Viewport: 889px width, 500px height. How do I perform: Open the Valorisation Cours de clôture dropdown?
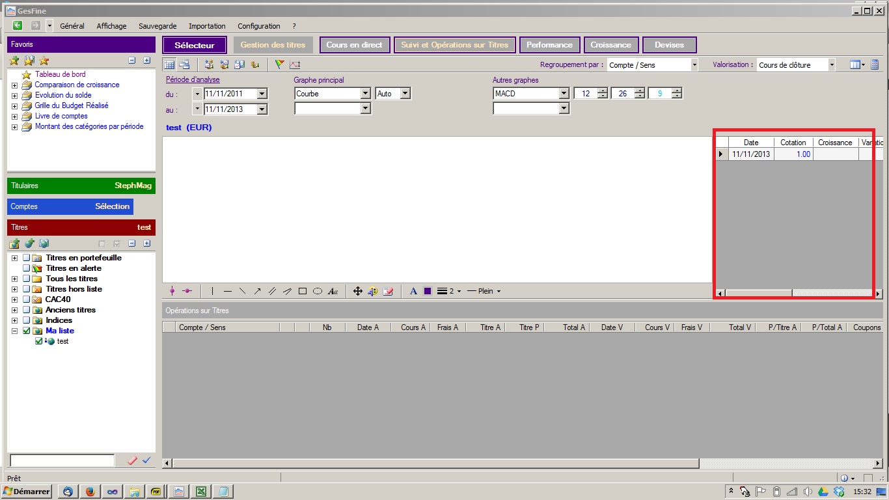(x=831, y=65)
